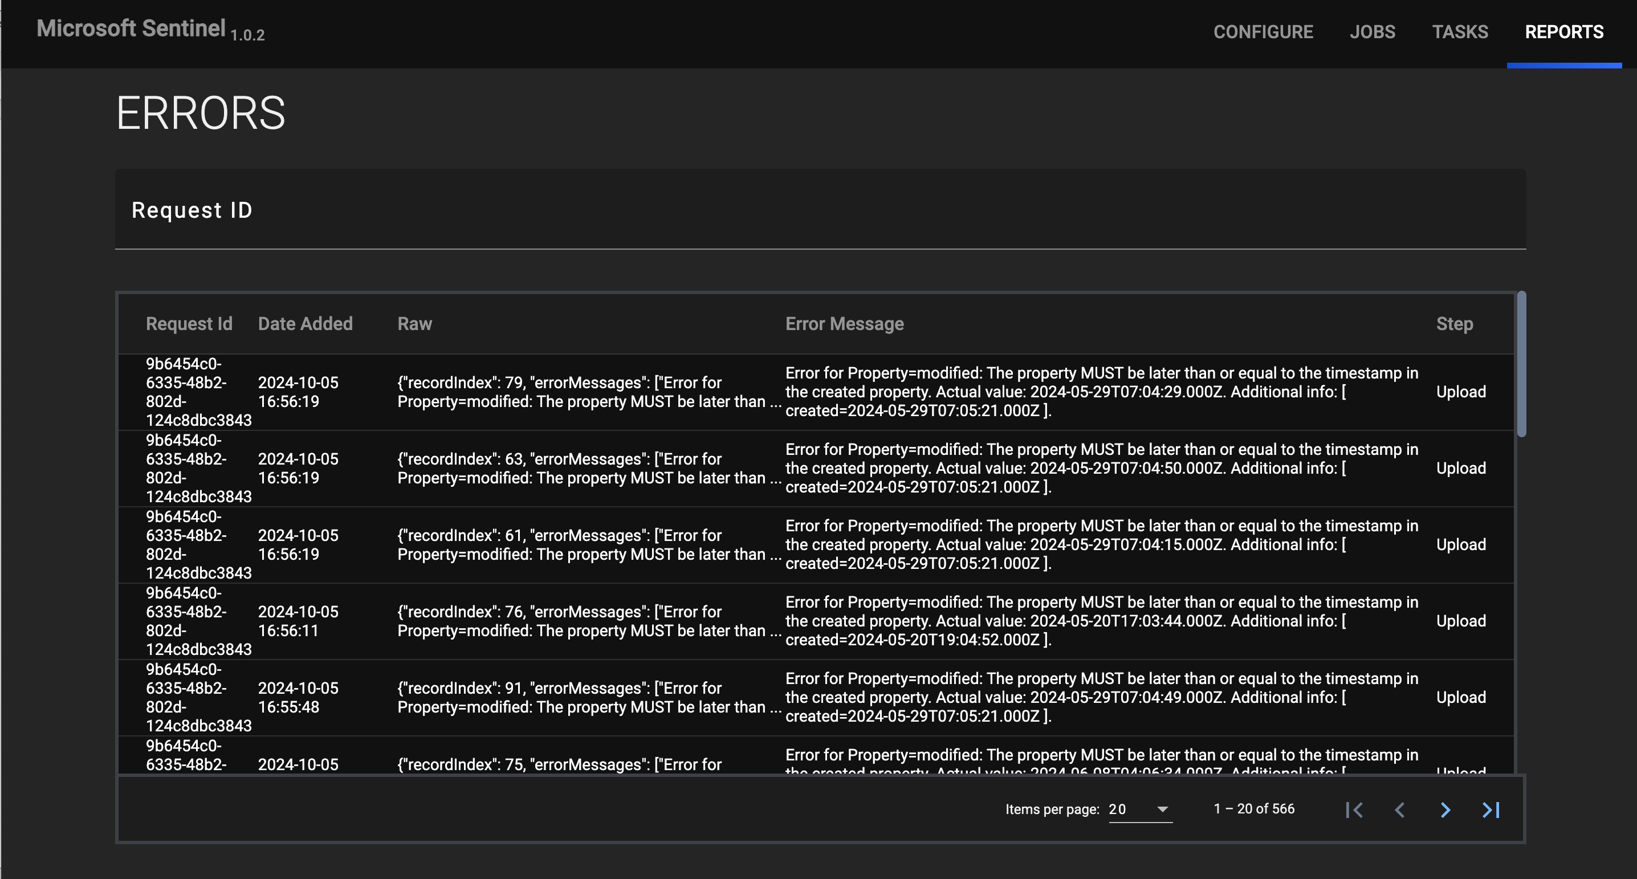This screenshot has width=1637, height=879.
Task: Jump to the last page of errors
Action: [1491, 809]
